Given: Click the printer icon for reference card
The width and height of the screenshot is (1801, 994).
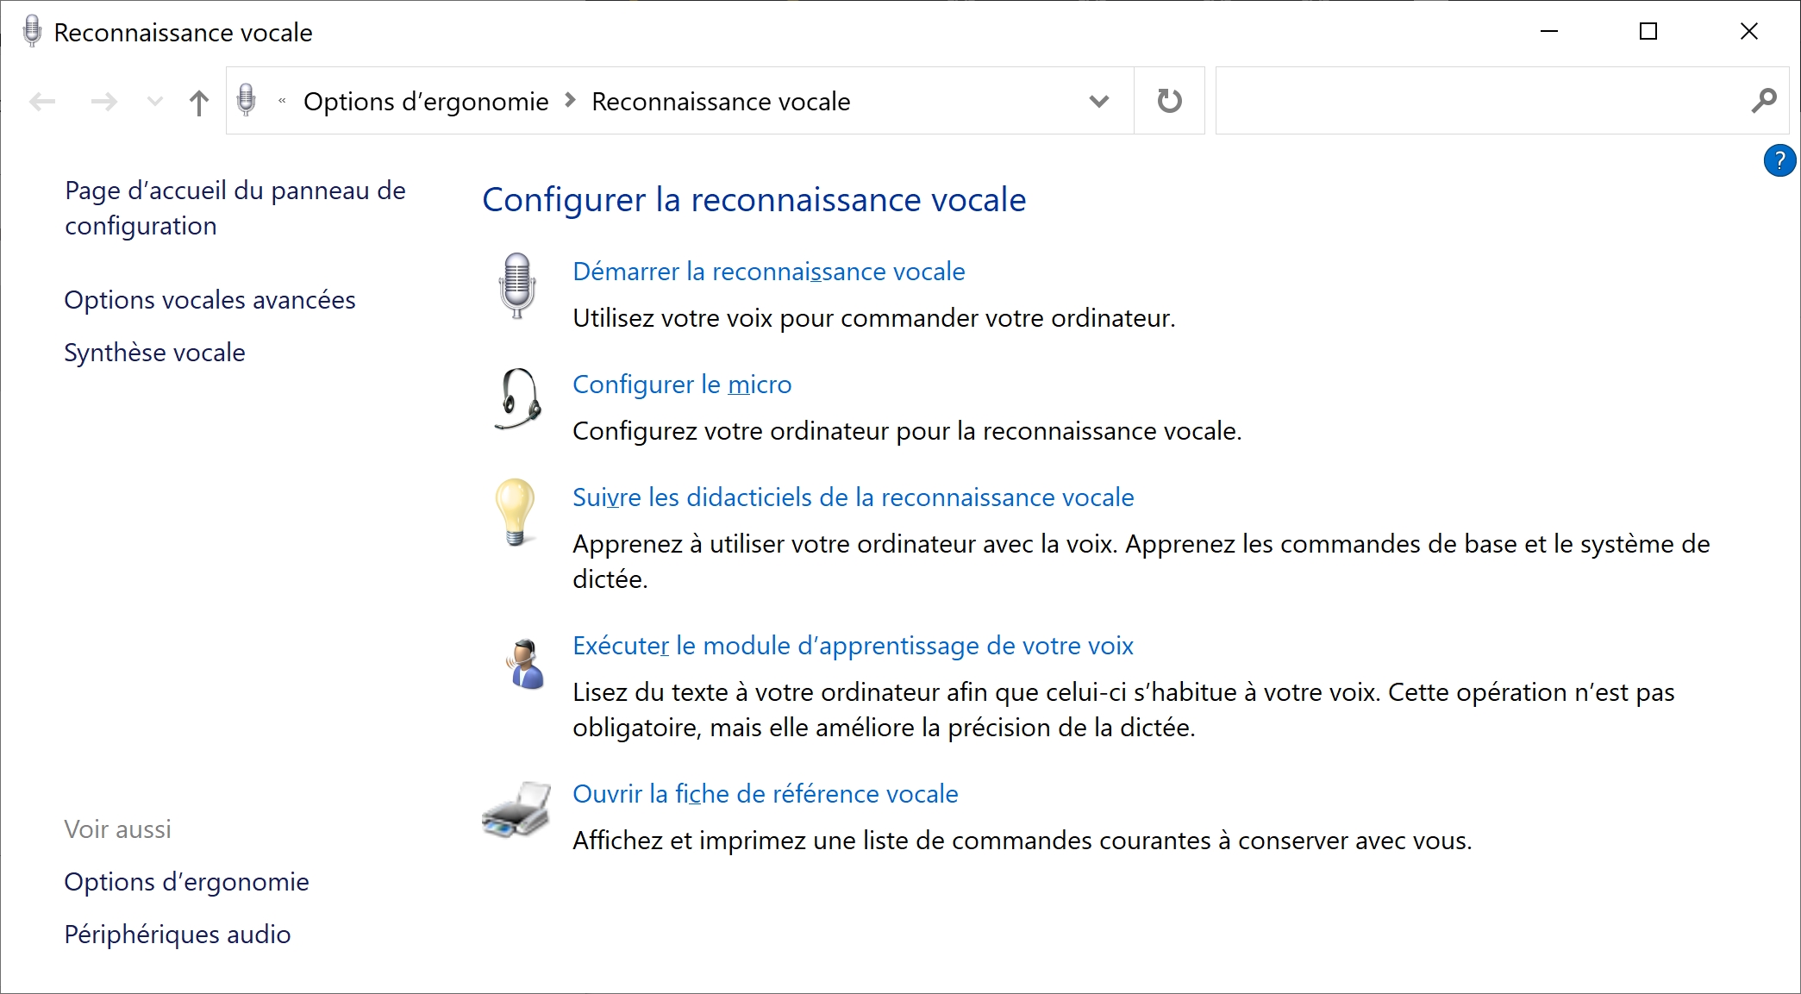Looking at the screenshot, I should 516,810.
